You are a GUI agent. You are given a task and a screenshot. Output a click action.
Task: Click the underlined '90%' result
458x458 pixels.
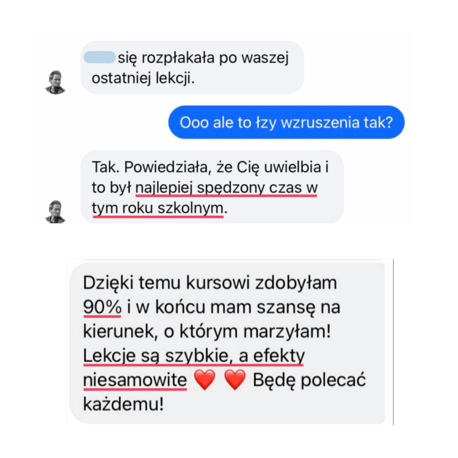(x=102, y=307)
